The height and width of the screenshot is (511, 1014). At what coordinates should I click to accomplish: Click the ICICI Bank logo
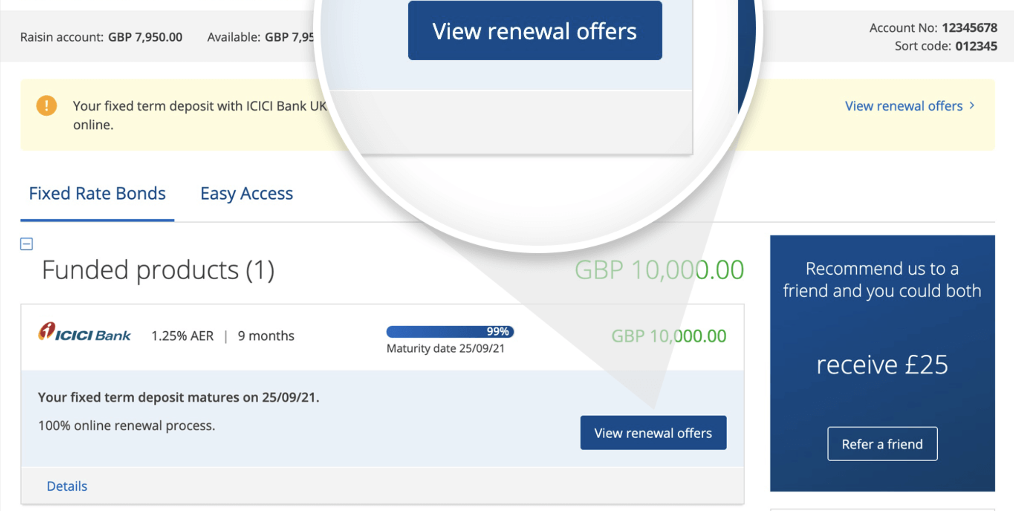point(84,333)
